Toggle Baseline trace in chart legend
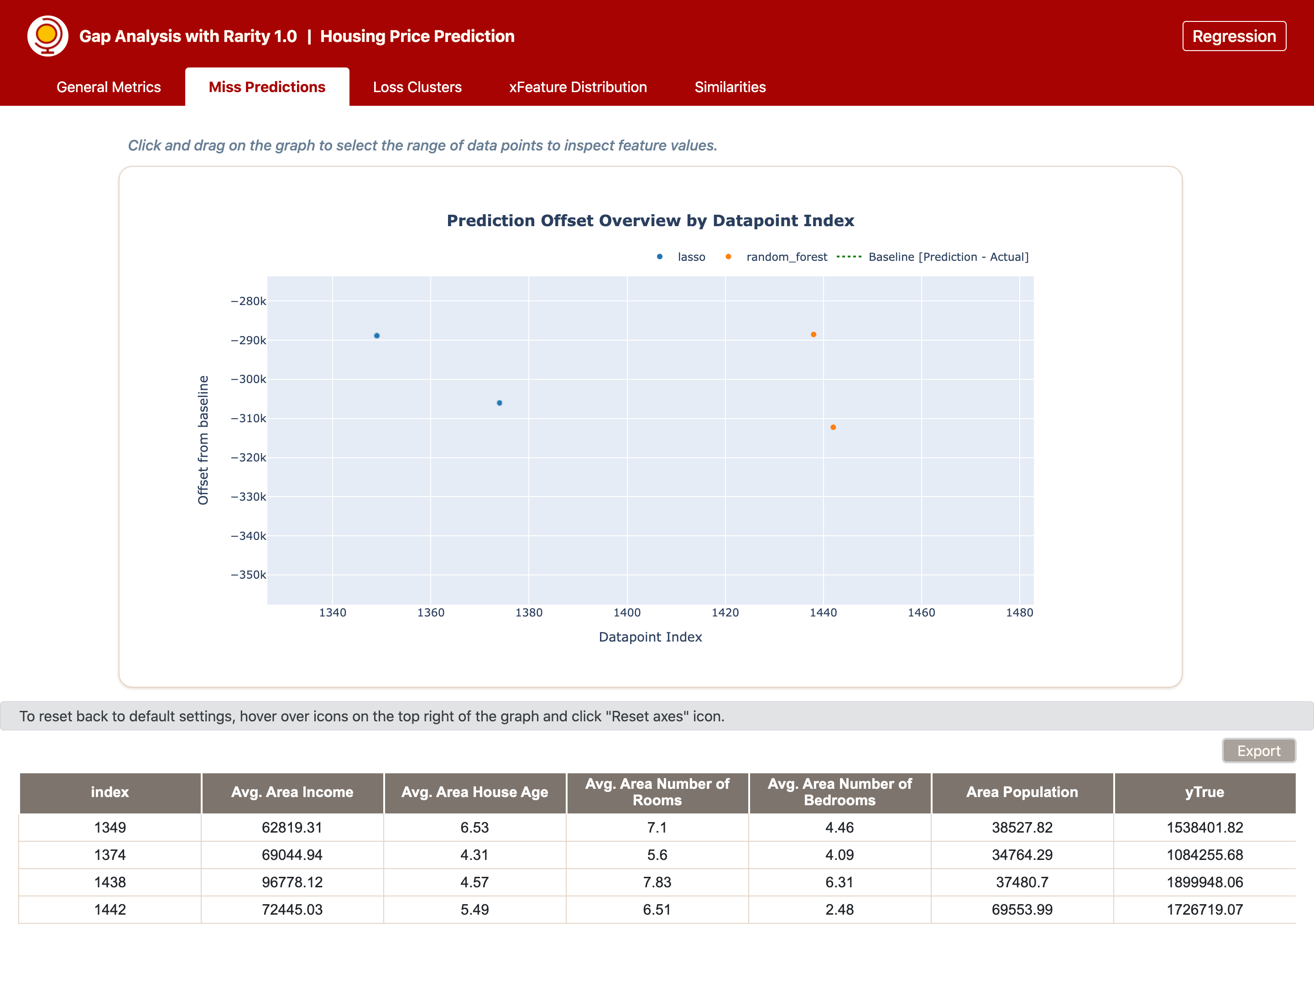This screenshot has width=1314, height=994. tap(933, 257)
